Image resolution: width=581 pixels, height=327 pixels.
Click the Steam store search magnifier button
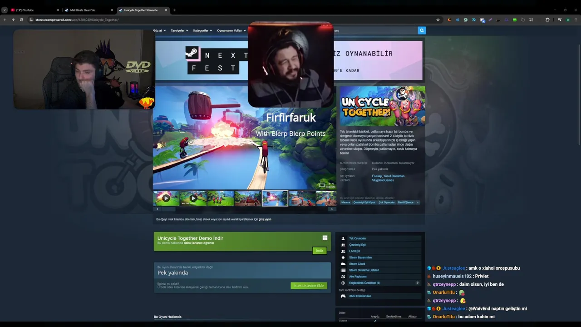click(x=422, y=30)
